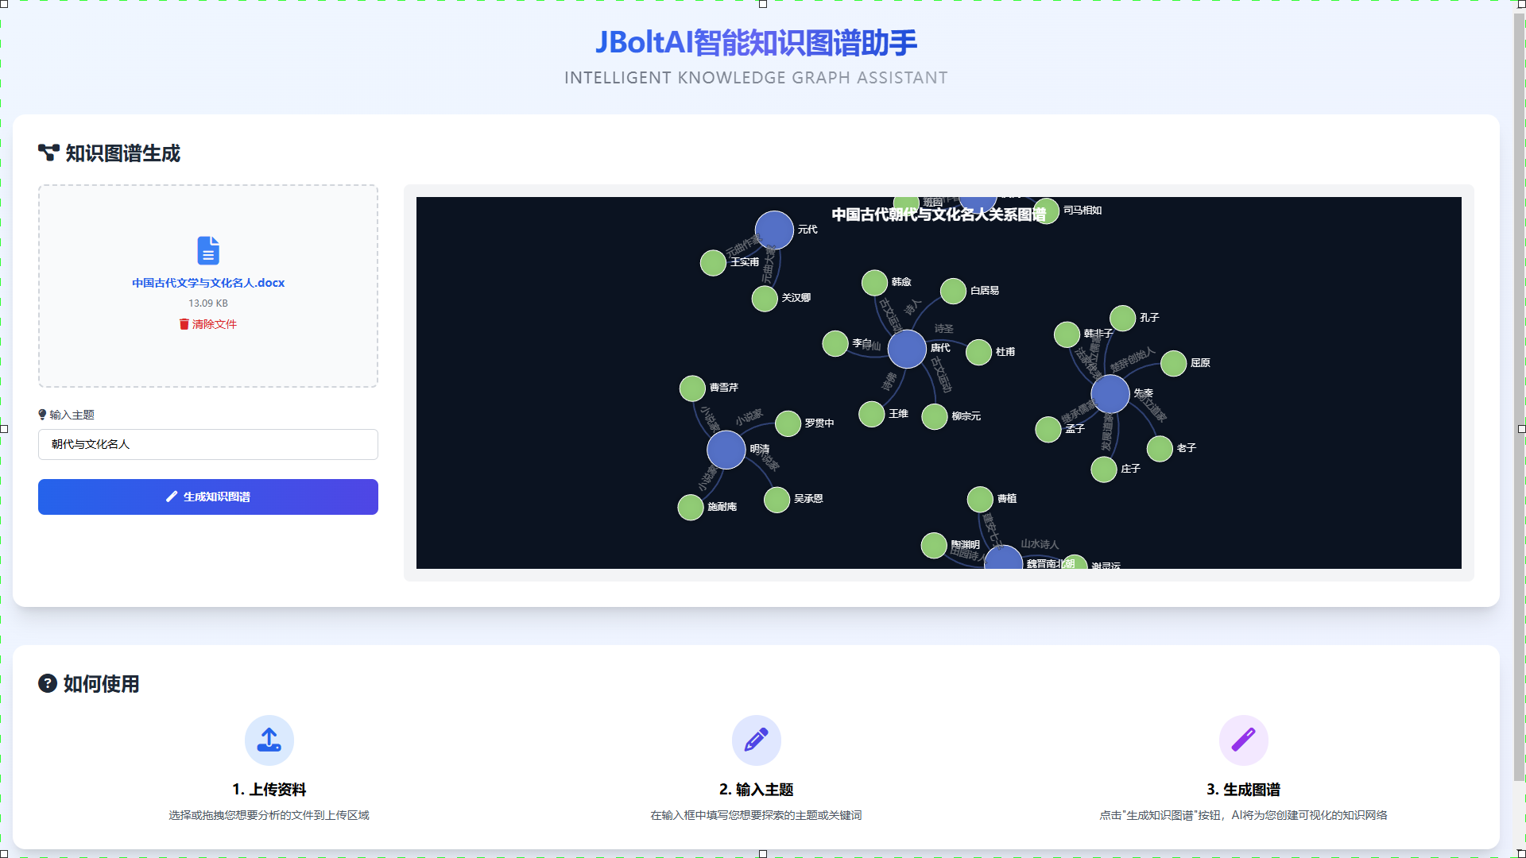Click the 1. 上传资料 heading
1526x858 pixels.
pos(269,790)
